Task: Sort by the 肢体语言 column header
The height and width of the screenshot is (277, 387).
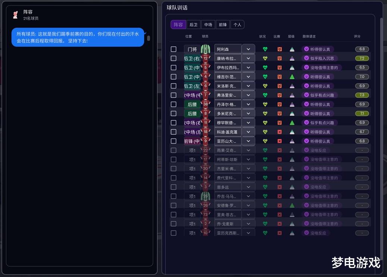Action: (309, 36)
